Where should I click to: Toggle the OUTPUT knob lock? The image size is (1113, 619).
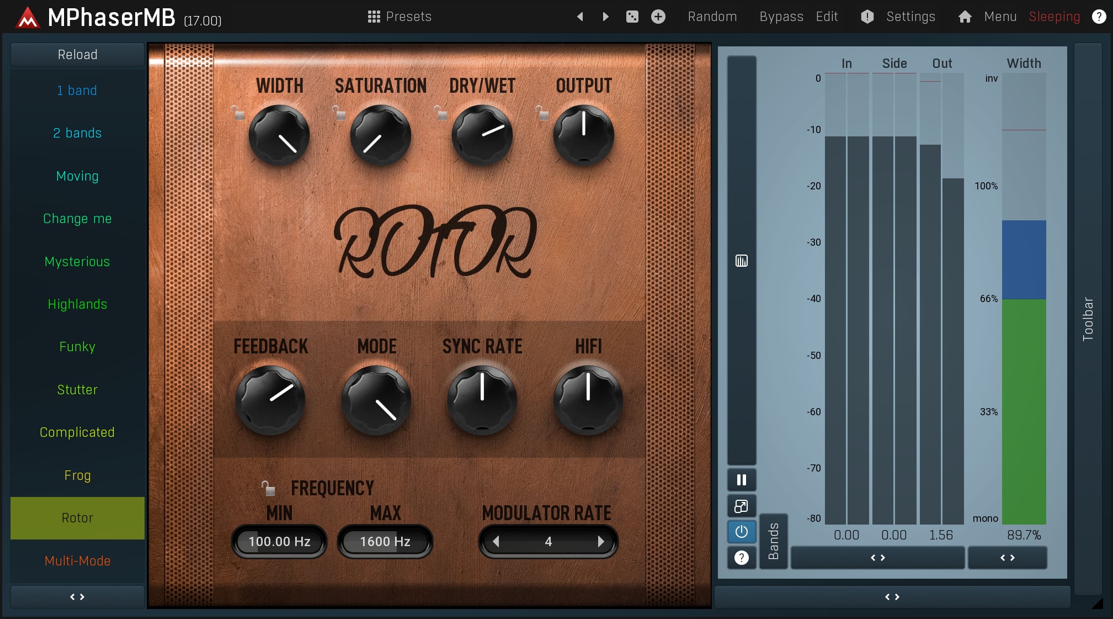[542, 113]
